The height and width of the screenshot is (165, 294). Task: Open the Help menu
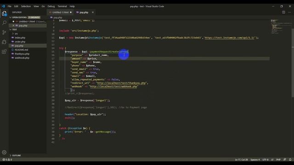coord(72,6)
